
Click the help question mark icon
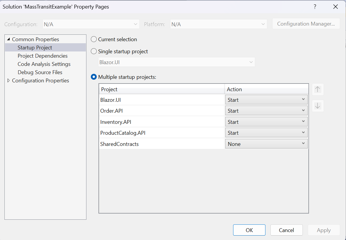point(315,6)
